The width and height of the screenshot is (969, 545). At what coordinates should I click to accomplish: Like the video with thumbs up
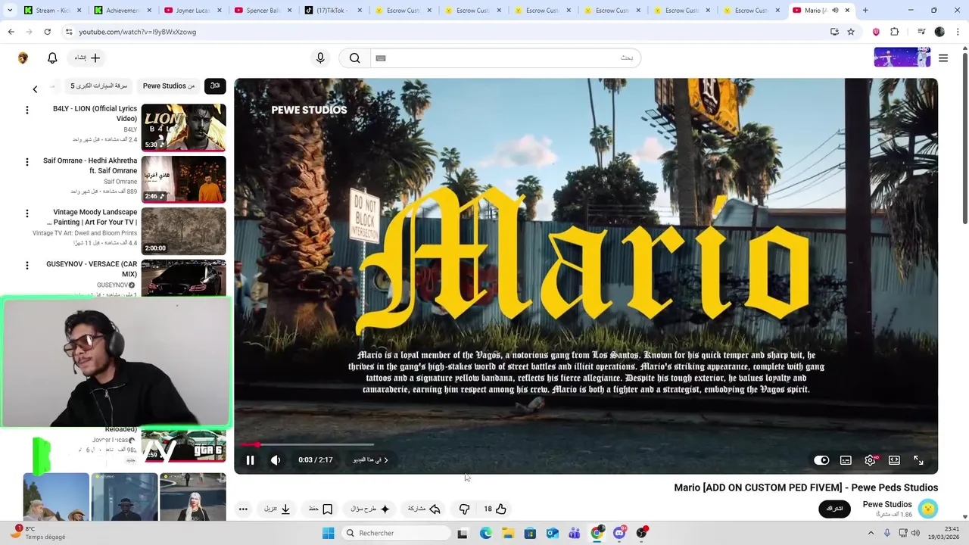coord(495,509)
